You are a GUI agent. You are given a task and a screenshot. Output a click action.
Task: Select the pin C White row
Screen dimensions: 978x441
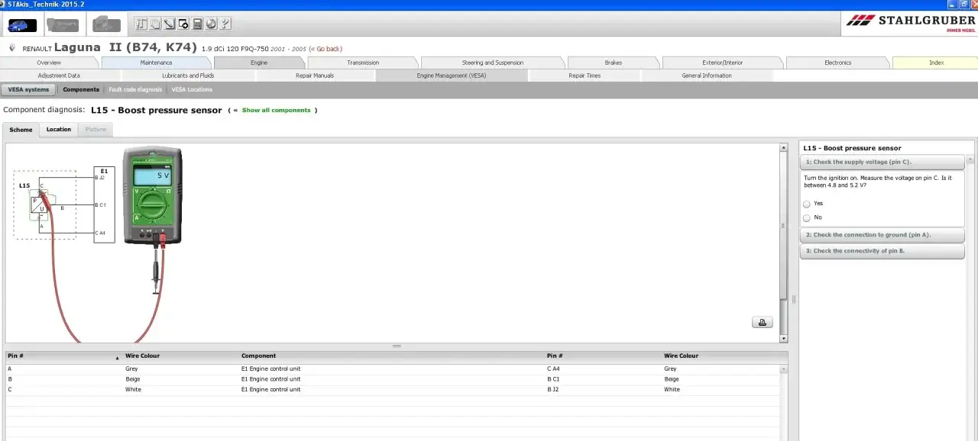[393, 390]
